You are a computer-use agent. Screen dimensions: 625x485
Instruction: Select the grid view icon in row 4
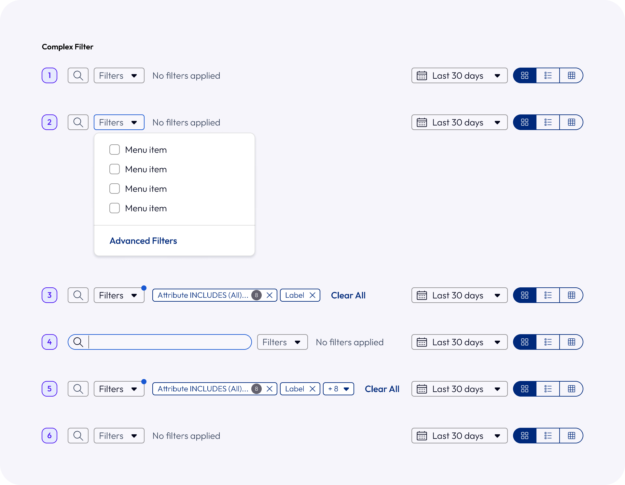tap(525, 342)
